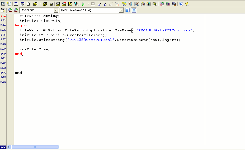Click 'iniFile: TiniFile;' declaration

tap(41, 21)
